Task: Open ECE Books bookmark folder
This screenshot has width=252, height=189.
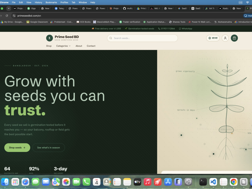Action: [84, 22]
